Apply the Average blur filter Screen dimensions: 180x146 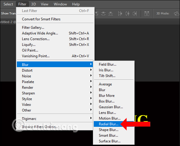[114, 84]
